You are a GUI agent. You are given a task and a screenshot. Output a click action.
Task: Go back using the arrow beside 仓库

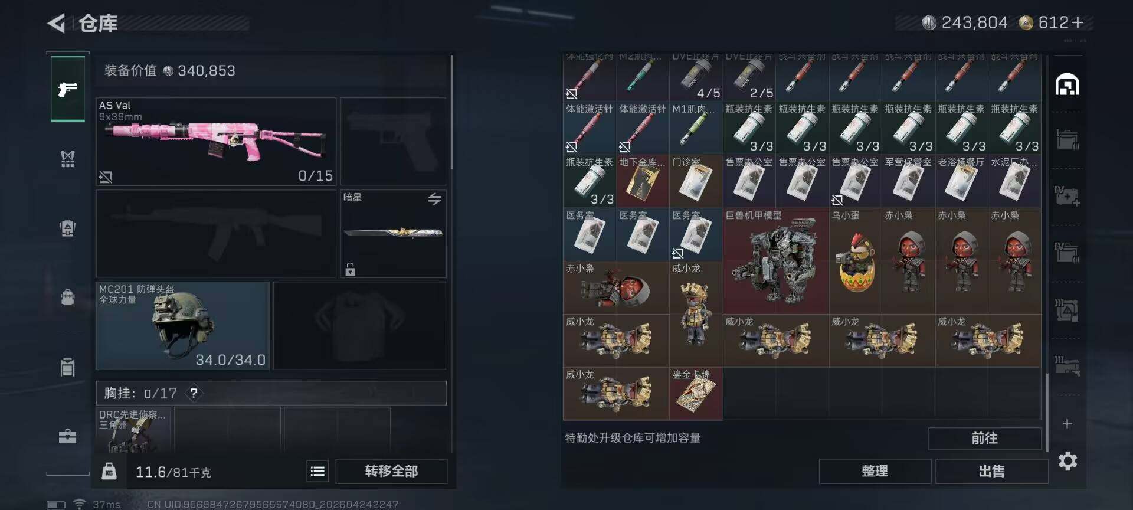point(56,24)
